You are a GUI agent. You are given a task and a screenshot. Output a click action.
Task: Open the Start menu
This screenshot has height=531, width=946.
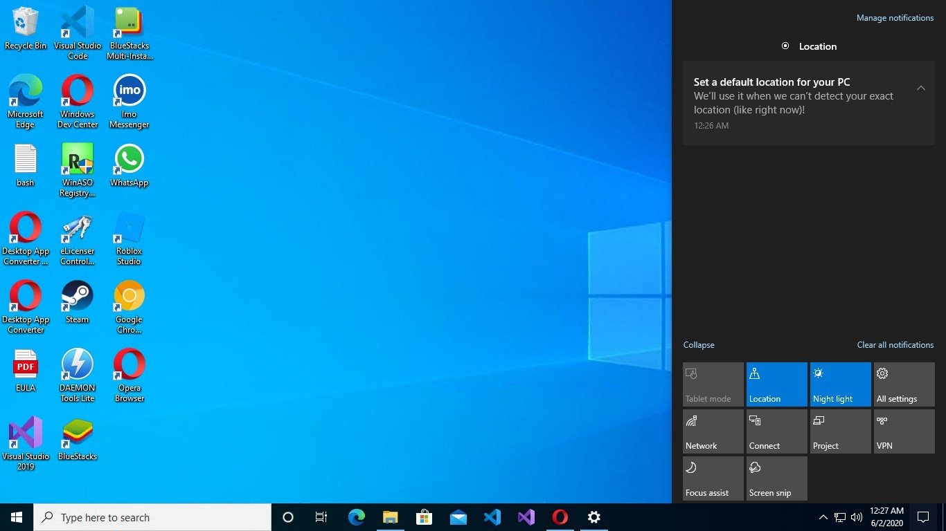click(17, 517)
